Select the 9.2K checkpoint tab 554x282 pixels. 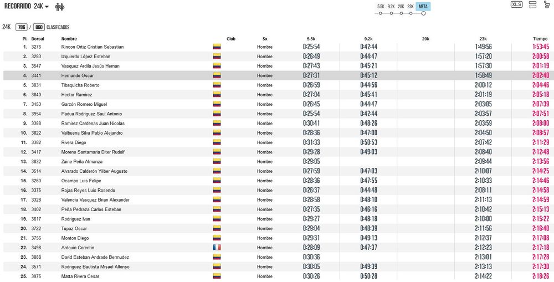[x=391, y=7]
